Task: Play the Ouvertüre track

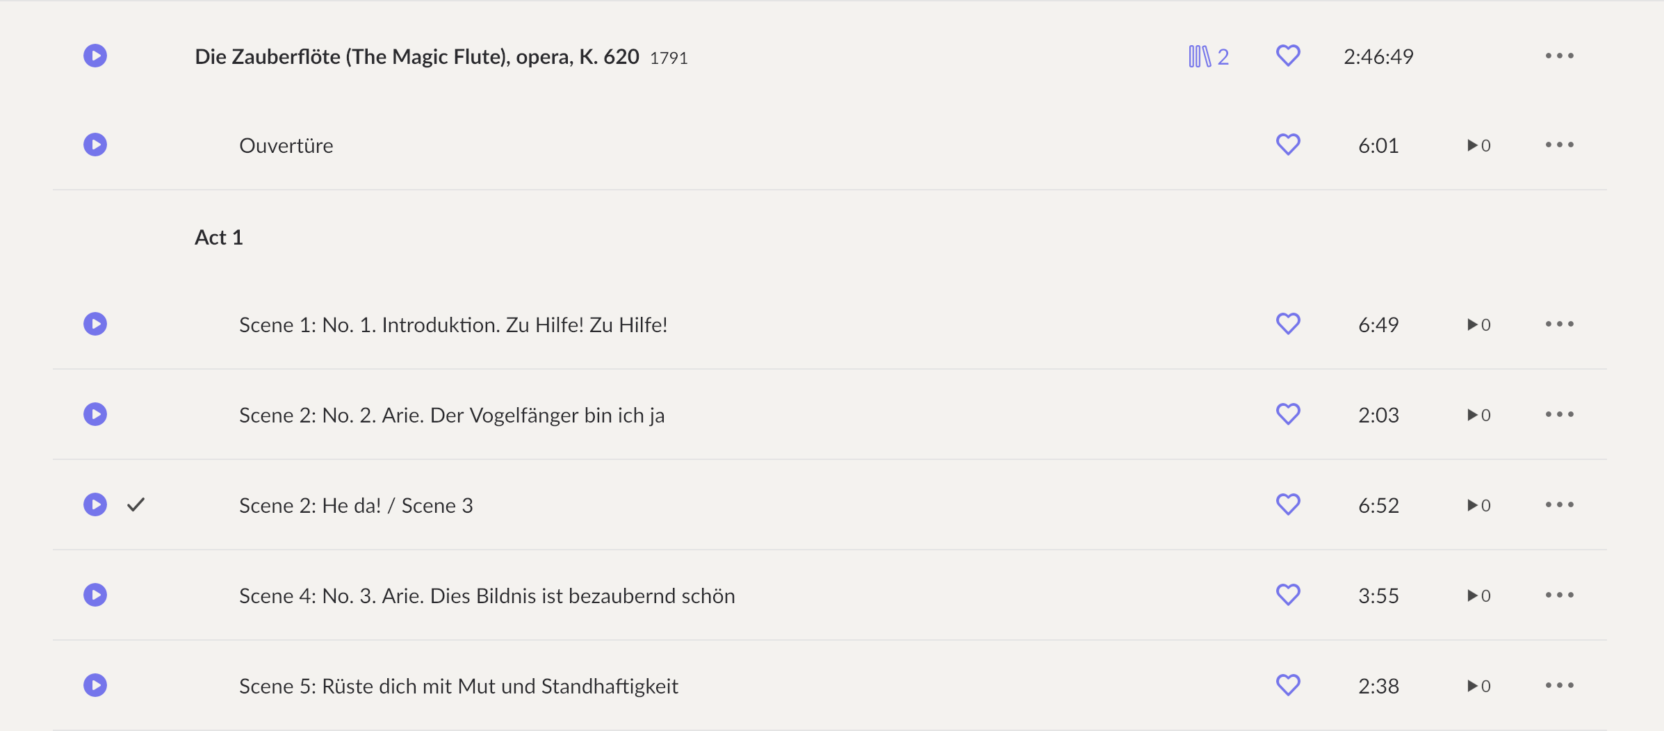Action: [95, 145]
